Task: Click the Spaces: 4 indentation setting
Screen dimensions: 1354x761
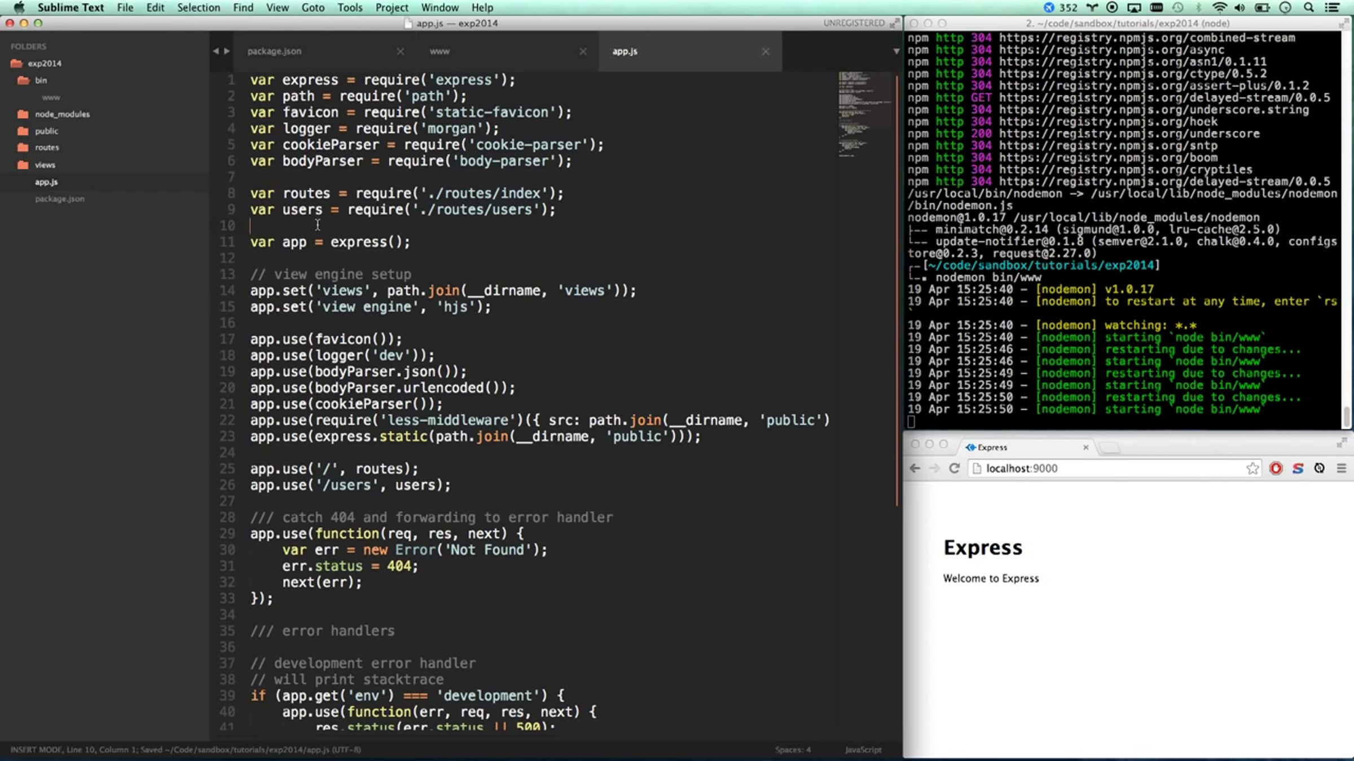Action: [793, 749]
